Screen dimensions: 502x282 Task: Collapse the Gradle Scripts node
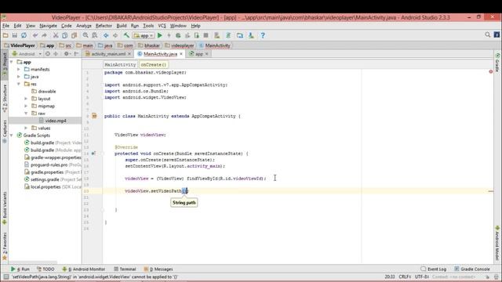pos(12,136)
